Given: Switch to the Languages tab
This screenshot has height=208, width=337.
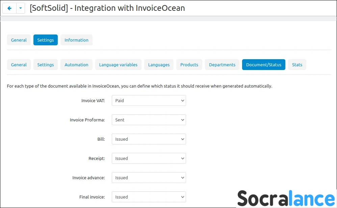Looking at the screenshot, I should pyautogui.click(x=159, y=65).
